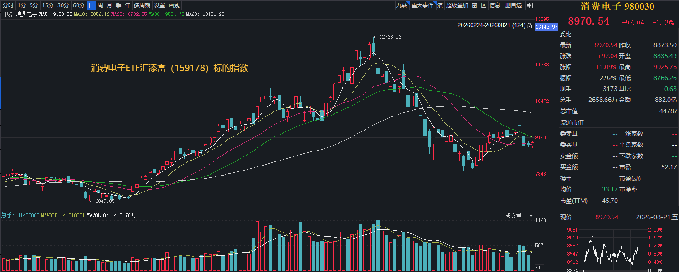Click the +1.09% change in header
The height and width of the screenshot is (272, 679).
click(x=663, y=22)
